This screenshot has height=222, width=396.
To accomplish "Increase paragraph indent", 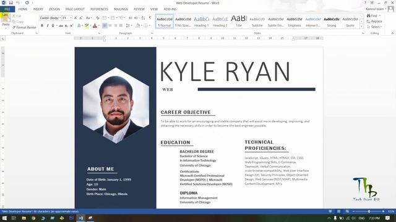I will coord(136,18).
